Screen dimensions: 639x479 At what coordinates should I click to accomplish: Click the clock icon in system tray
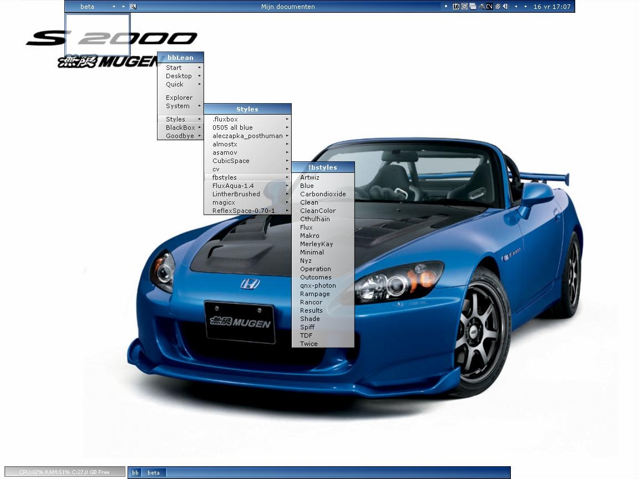coord(464,7)
